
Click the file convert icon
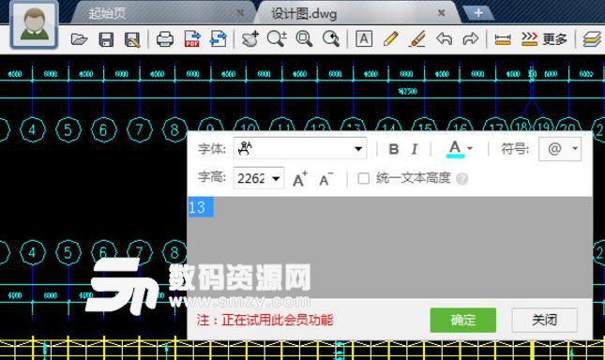(219, 39)
